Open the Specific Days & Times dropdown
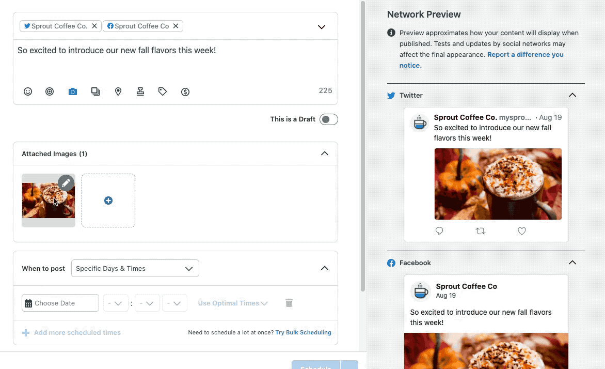The width and height of the screenshot is (605, 369). coord(135,268)
